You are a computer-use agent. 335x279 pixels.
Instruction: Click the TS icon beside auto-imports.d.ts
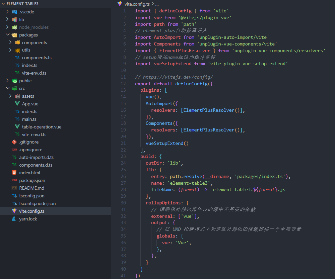(x=14, y=157)
